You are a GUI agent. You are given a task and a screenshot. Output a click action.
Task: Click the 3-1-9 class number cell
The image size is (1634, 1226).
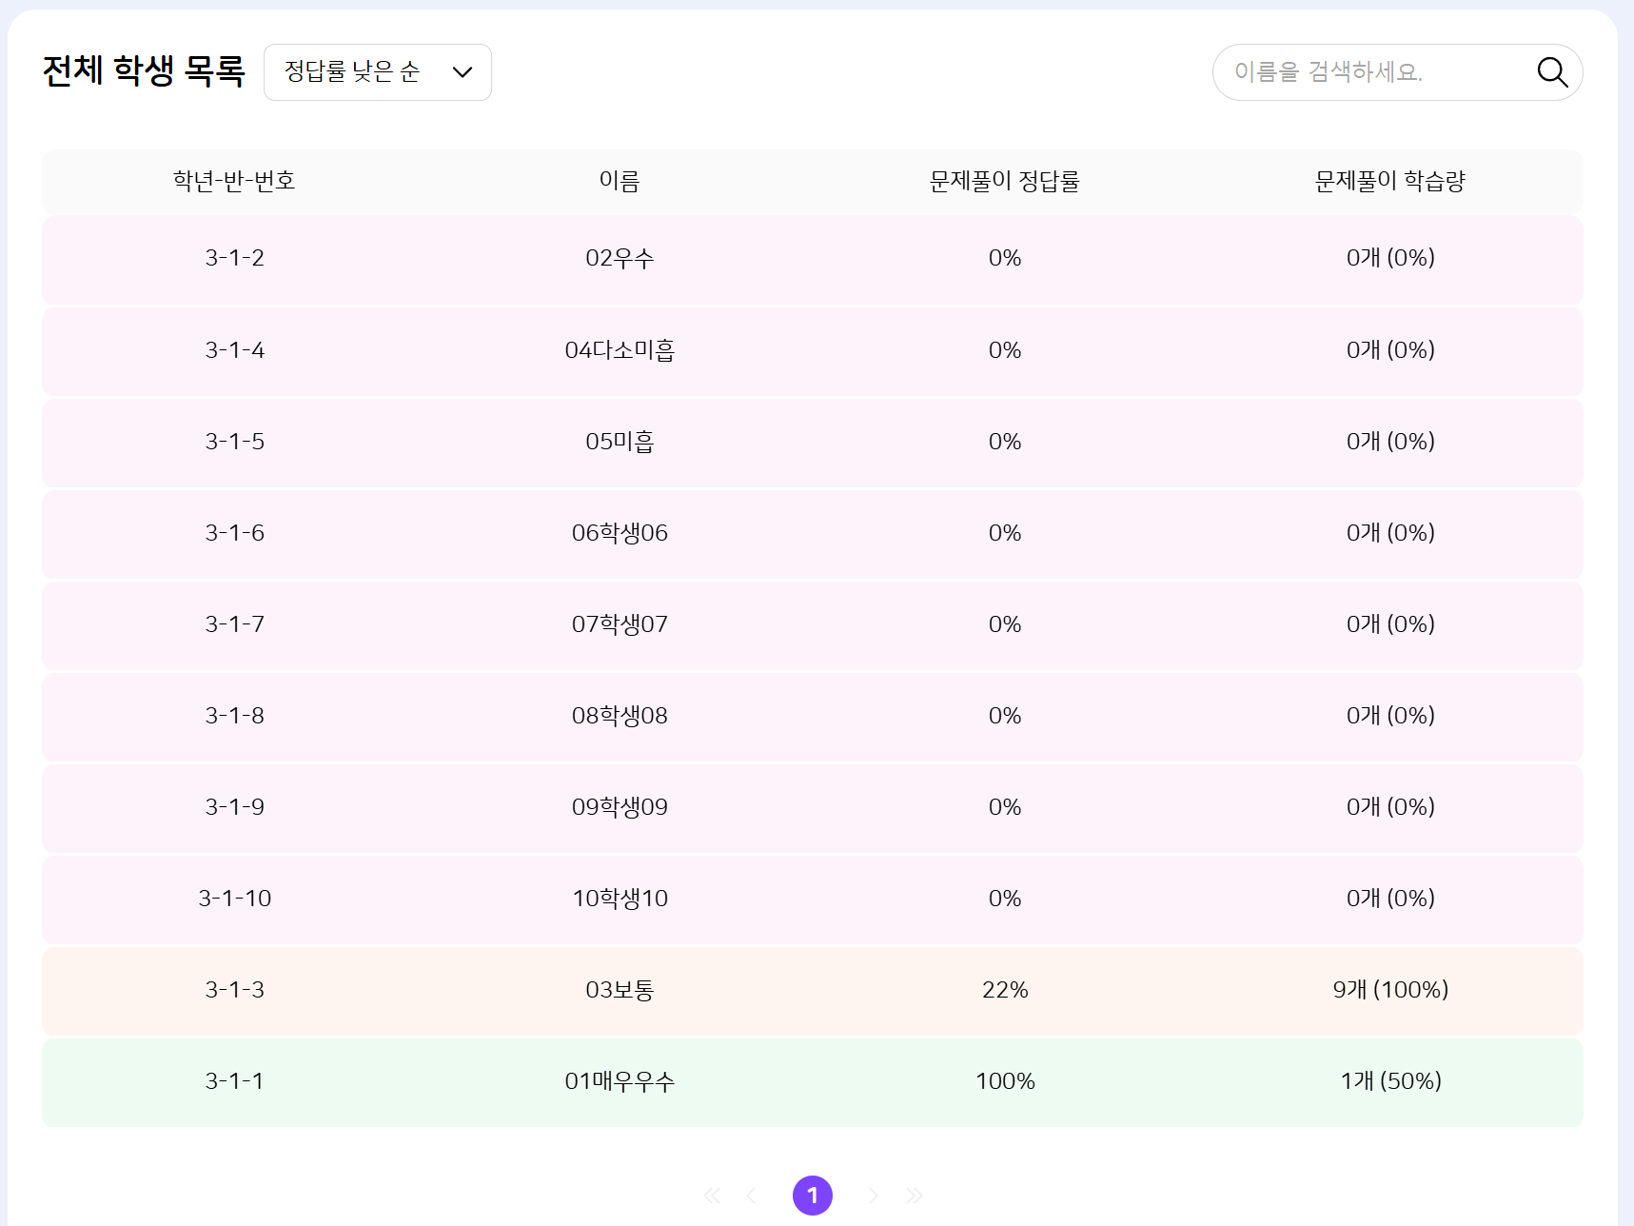coord(234,807)
